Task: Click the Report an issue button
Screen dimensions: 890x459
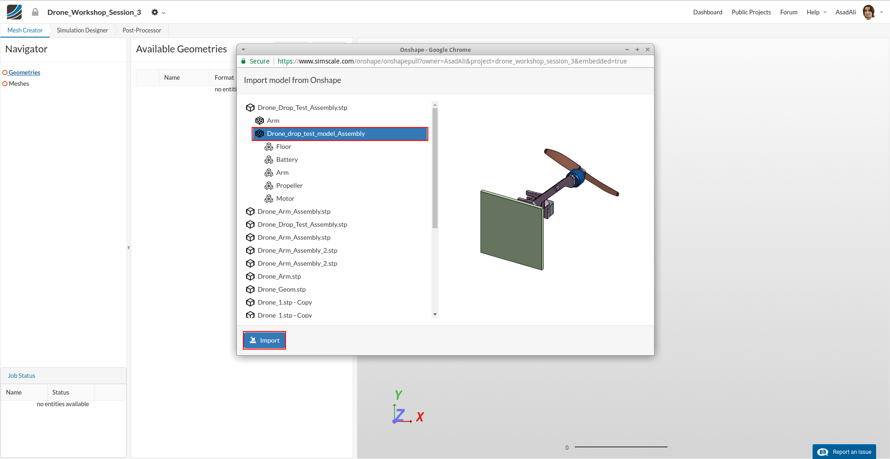Action: (x=844, y=452)
